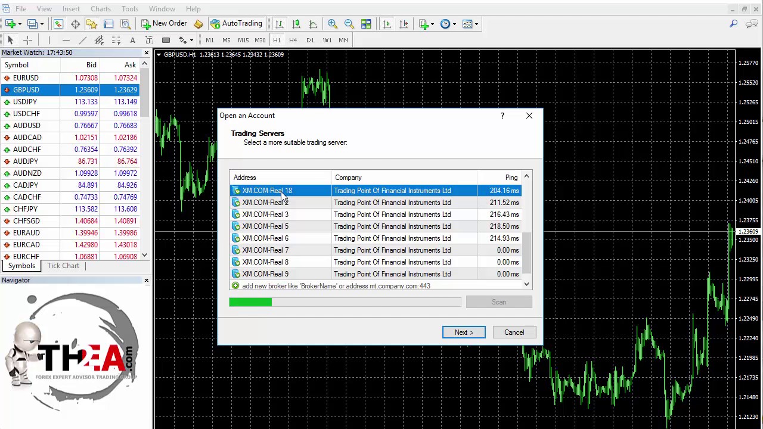Screen dimensions: 763x429
Task: Click the Market Watch scroll-down arrow
Action: click(144, 255)
